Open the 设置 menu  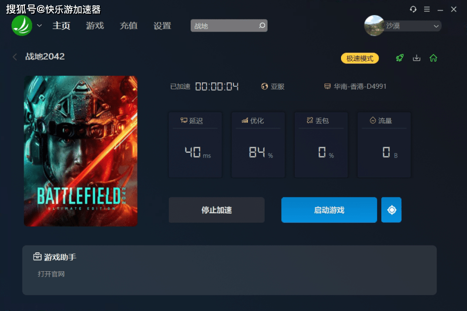coord(162,26)
